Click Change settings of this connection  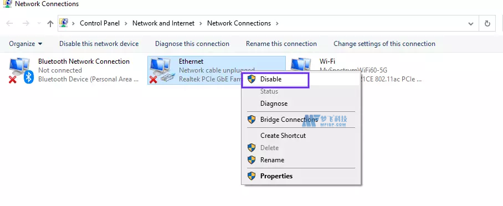pos(384,44)
